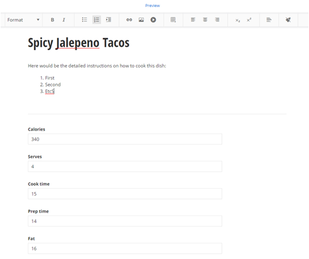Insert a bulleted list
The width and height of the screenshot is (309, 259).
point(85,20)
